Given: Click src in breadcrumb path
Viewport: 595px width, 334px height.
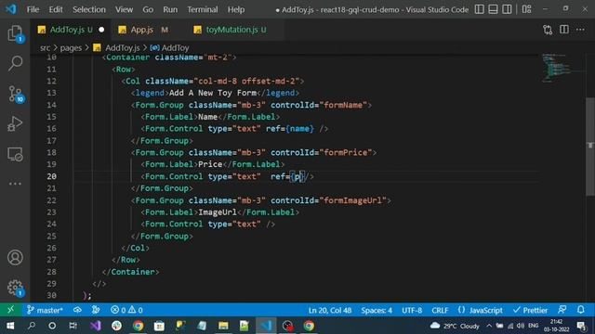Looking at the screenshot, I should coord(46,47).
